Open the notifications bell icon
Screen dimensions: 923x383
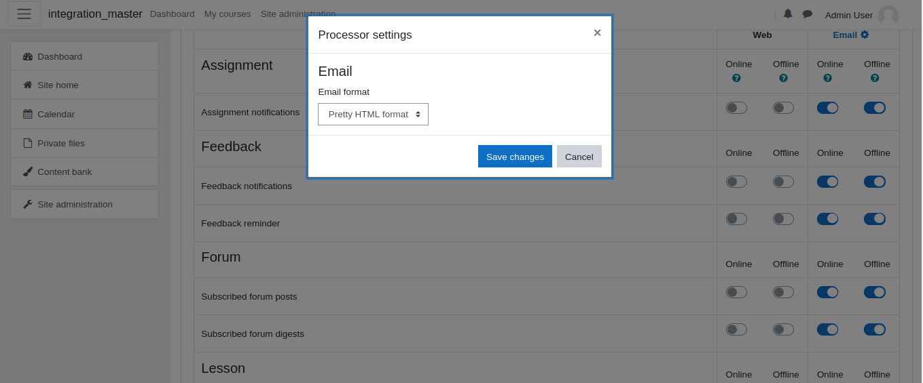pyautogui.click(x=788, y=14)
